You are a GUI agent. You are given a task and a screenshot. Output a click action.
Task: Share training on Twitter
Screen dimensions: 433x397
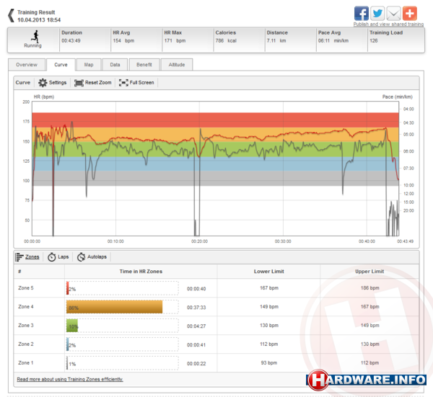(377, 13)
